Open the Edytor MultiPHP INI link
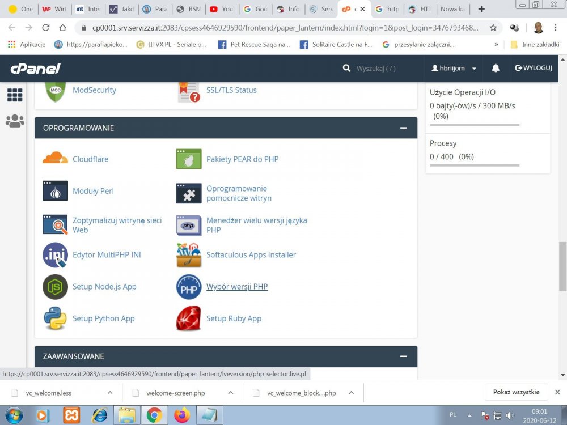 click(x=107, y=255)
